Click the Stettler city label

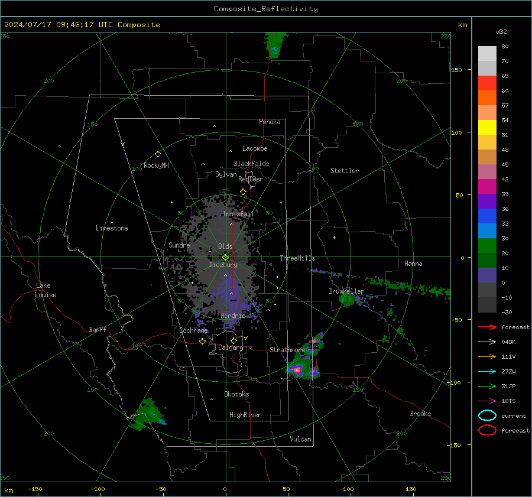(345, 171)
